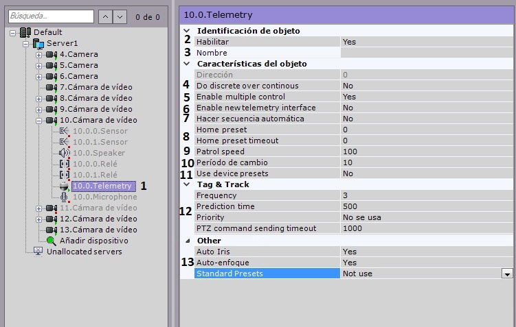This screenshot has height=327, width=516.
Task: Click Enable new telemetry interface value
Action: click(427, 108)
